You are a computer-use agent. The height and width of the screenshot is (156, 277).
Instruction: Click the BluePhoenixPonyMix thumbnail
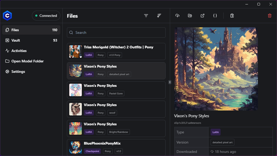click(76, 148)
